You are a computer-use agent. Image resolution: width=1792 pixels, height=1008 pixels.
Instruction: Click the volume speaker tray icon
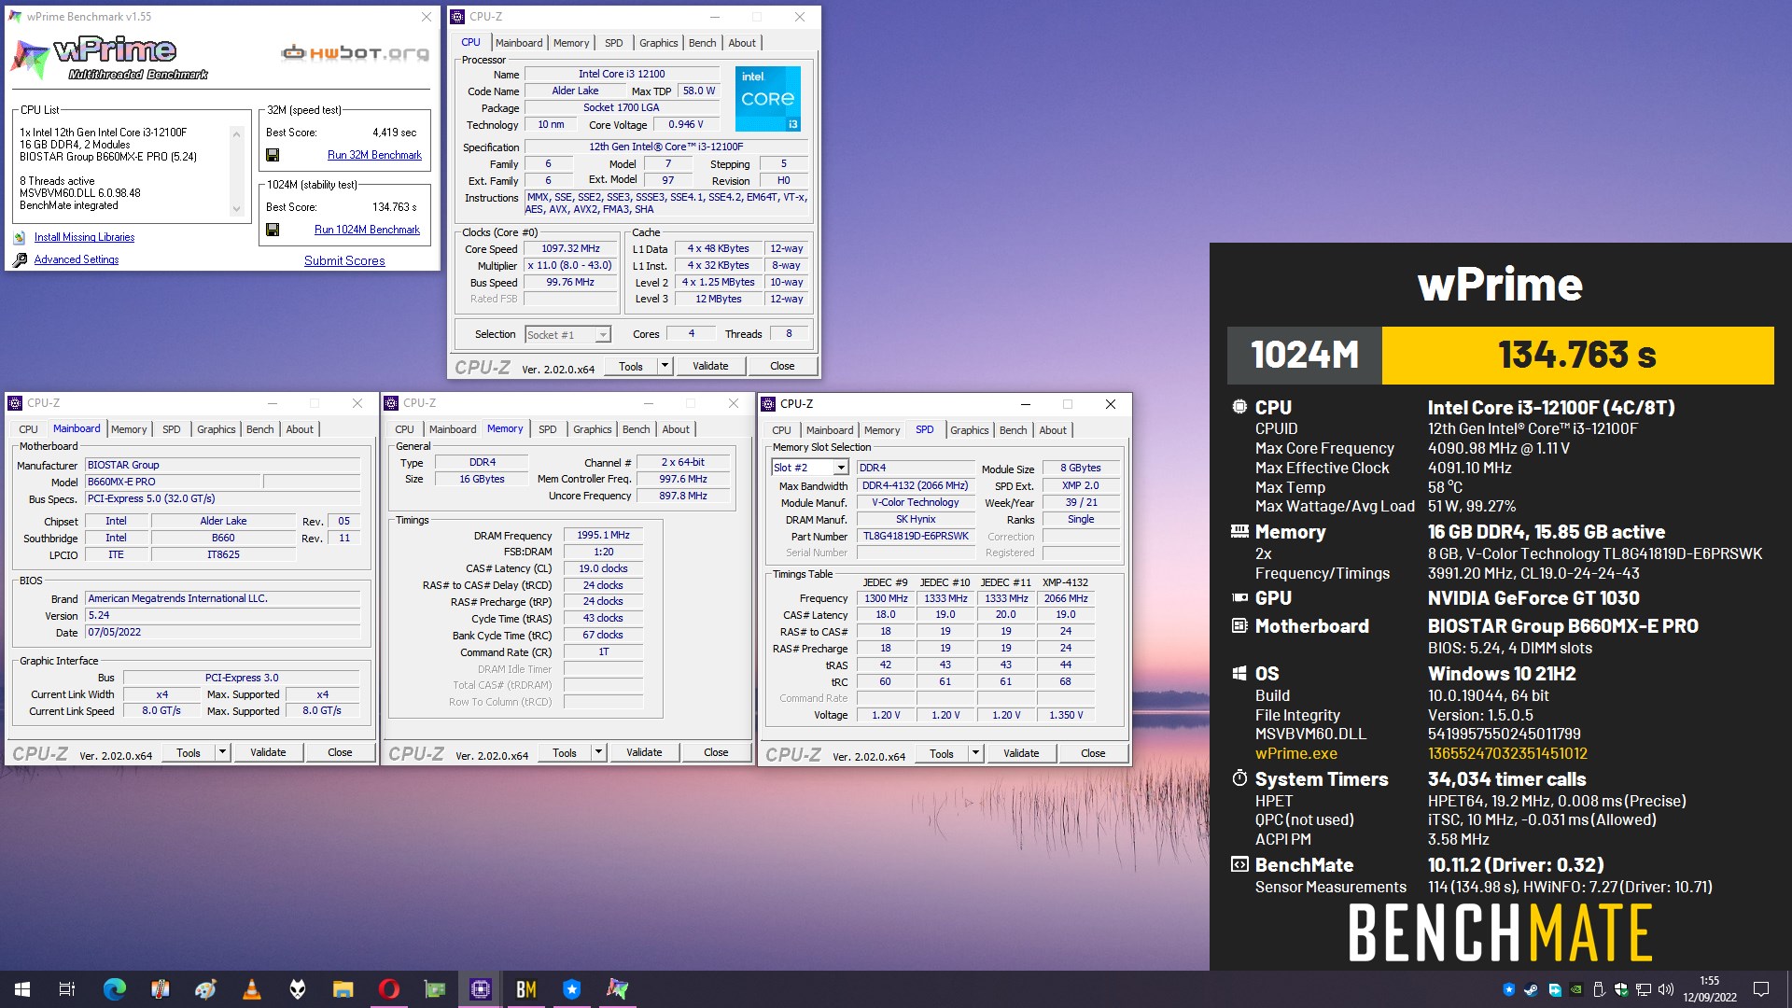[1666, 990]
